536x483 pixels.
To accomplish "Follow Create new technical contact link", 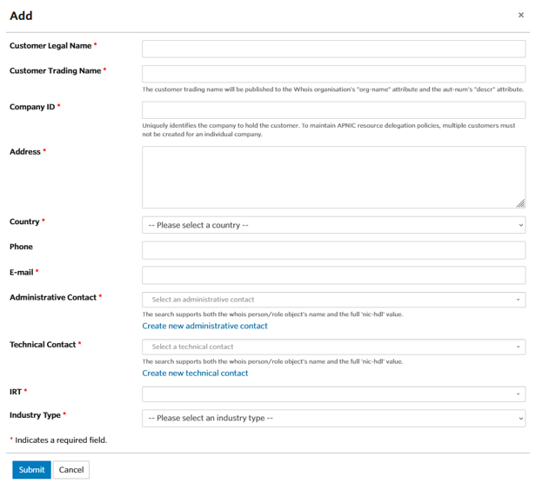I will tap(195, 373).
